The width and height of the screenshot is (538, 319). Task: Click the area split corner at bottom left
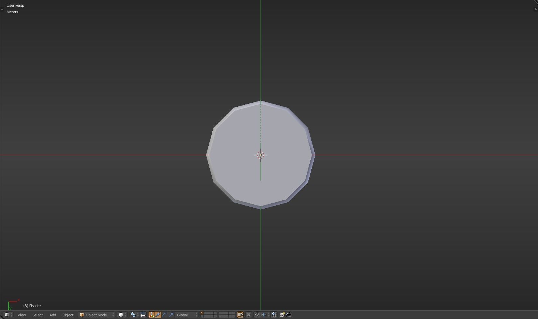tap(1, 317)
